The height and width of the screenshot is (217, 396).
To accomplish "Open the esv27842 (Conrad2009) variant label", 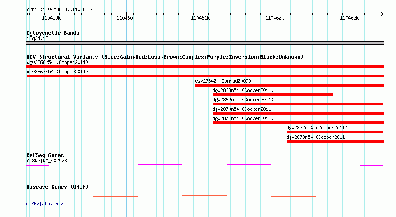I will [x=223, y=81].
